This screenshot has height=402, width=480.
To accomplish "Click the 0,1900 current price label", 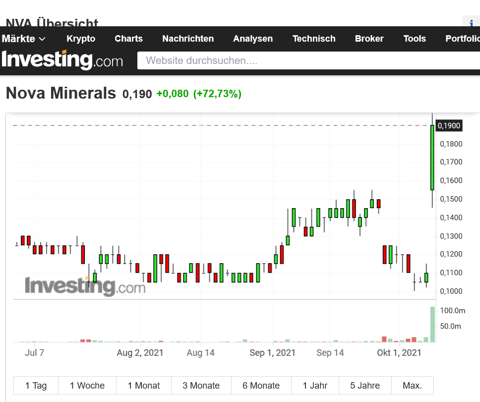I will tap(449, 125).
